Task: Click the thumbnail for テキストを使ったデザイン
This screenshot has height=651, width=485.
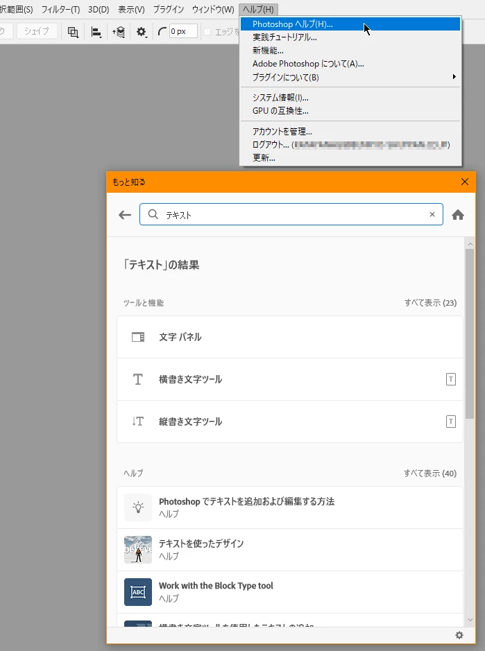Action: (138, 550)
